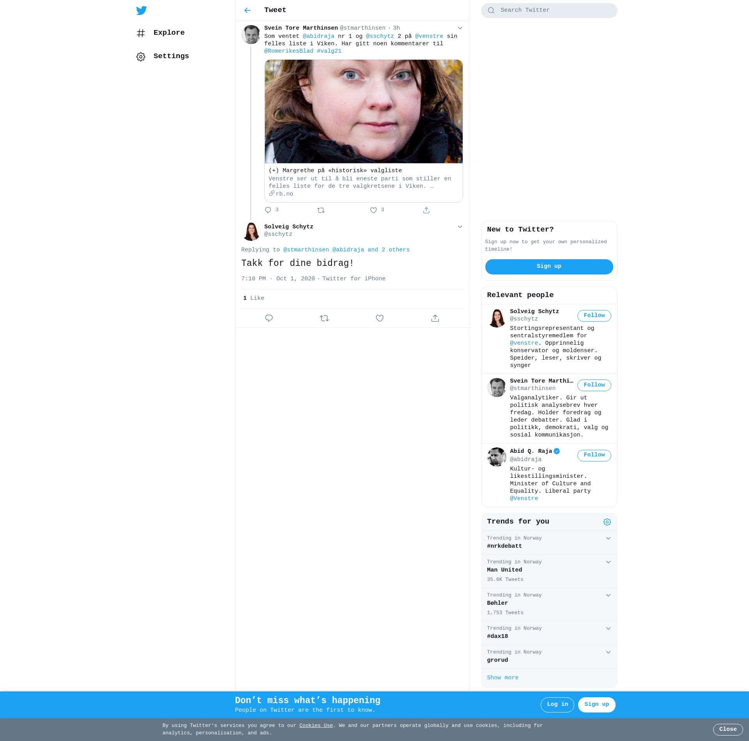Viewport: 749px width, 741px height.
Task: Open Solveig Schytz avatar in Relevant people
Action: pyautogui.click(x=497, y=318)
